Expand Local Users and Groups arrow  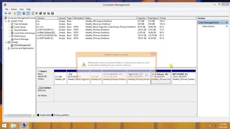(x=9, y=33)
